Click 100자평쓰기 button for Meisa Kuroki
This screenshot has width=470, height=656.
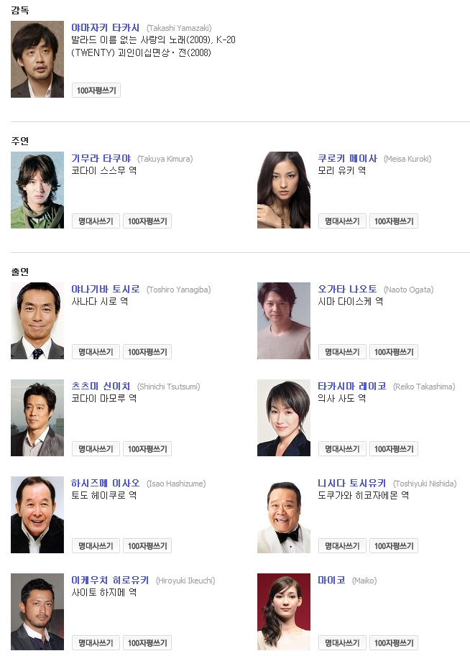point(394,221)
